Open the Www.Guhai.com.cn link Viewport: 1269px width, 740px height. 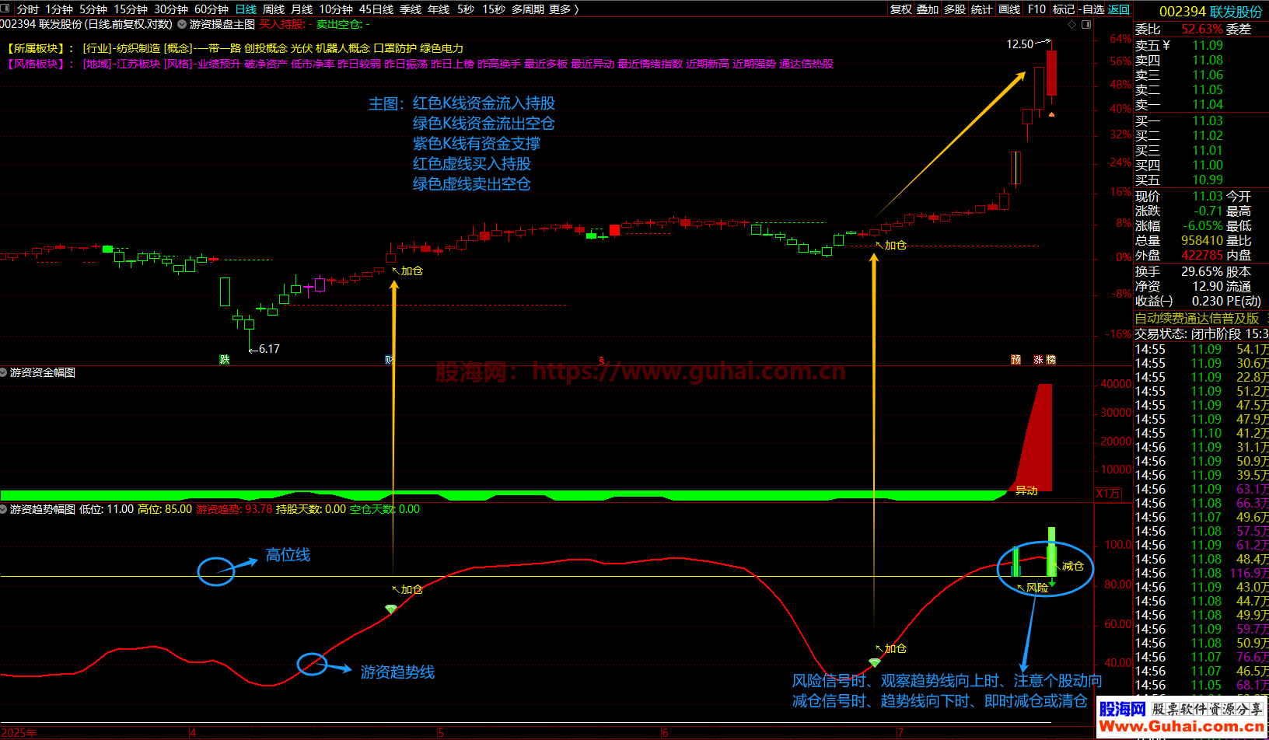click(x=1182, y=726)
